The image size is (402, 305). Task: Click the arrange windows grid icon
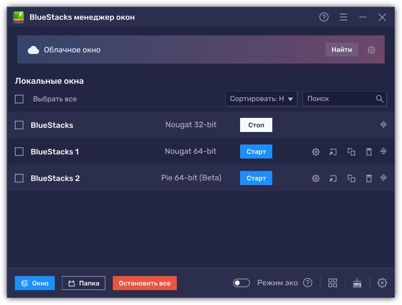[x=333, y=283]
